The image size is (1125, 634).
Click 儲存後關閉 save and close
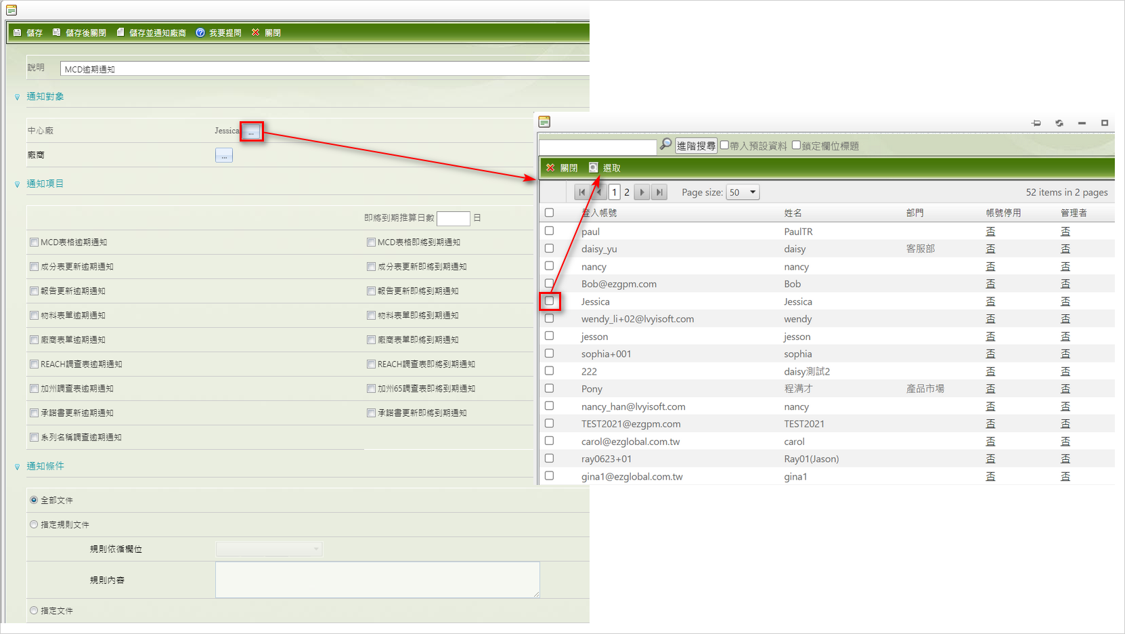(x=79, y=33)
